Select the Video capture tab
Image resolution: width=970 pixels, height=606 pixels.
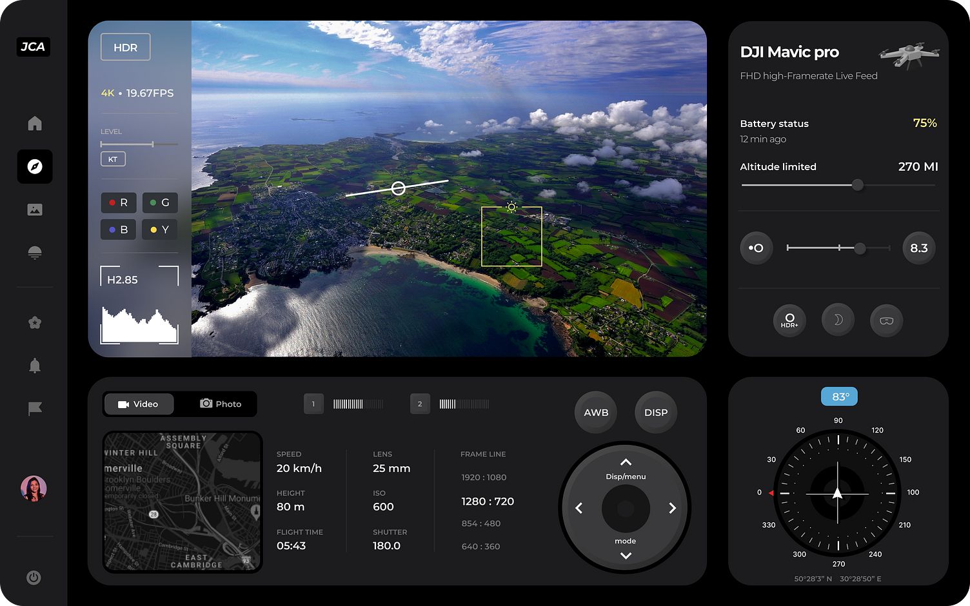(139, 404)
